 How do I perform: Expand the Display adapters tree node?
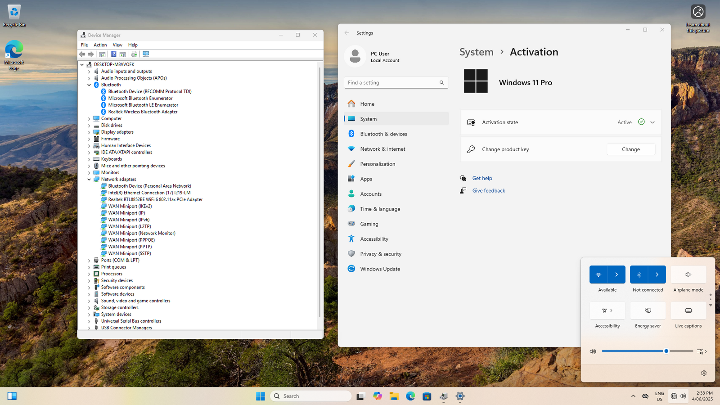[89, 132]
